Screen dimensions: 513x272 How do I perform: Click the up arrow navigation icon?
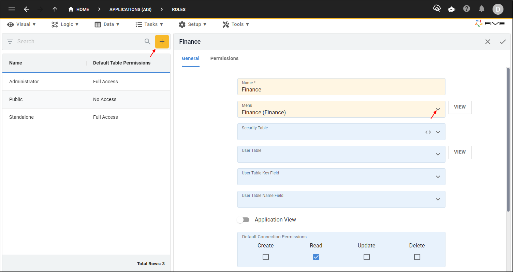55,9
